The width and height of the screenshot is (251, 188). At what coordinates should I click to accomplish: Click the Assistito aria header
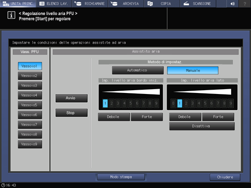click(x=146, y=51)
